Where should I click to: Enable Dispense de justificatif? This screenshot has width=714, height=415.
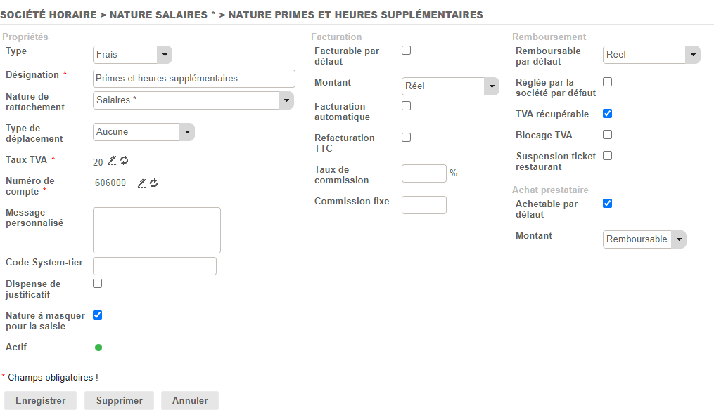(98, 284)
